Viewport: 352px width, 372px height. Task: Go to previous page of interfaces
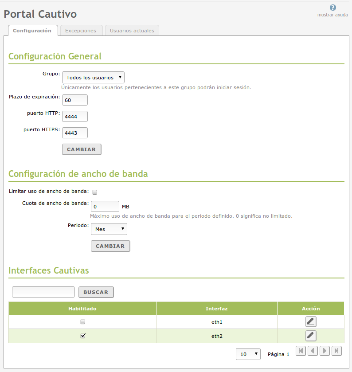(313, 351)
